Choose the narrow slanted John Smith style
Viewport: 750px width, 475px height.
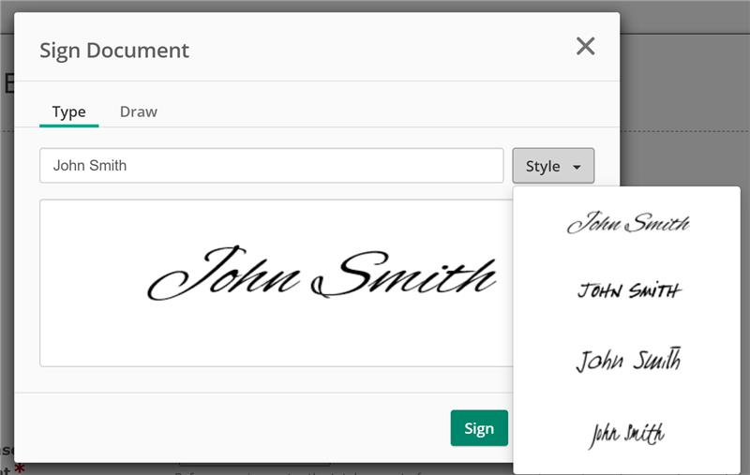[626, 435]
